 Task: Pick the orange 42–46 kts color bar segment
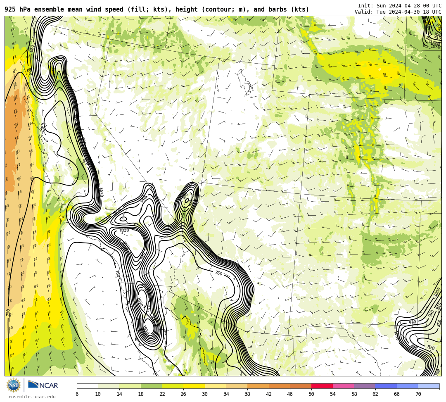pyautogui.click(x=279, y=386)
